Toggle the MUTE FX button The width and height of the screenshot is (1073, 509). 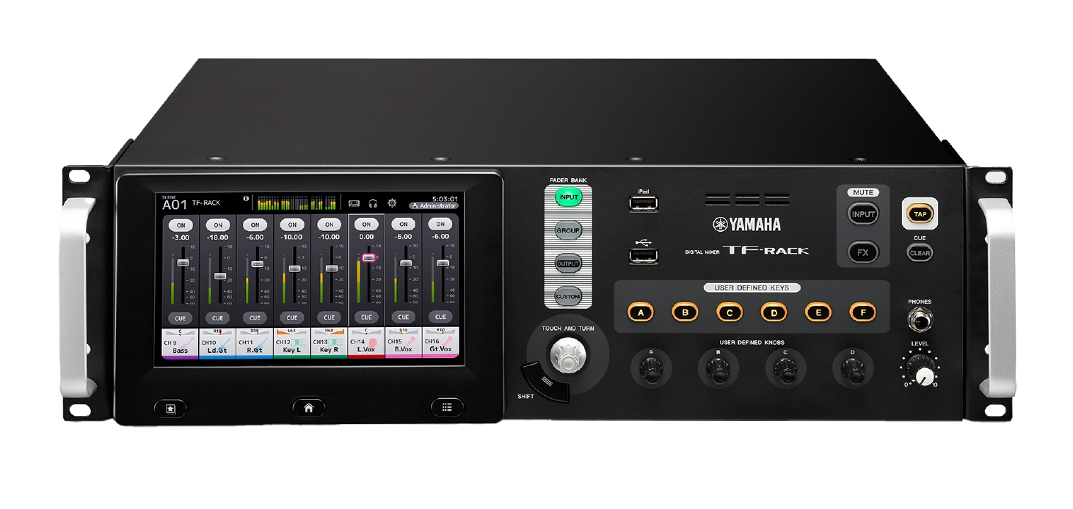click(863, 252)
